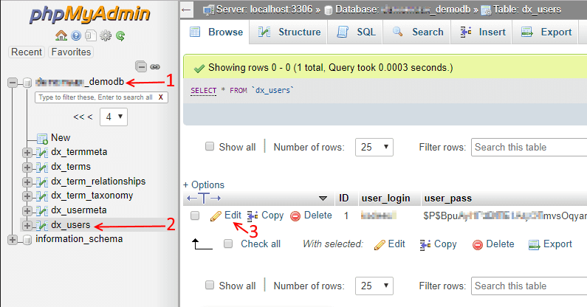
Task: Expand the dx_terms table node
Action: 27,167
